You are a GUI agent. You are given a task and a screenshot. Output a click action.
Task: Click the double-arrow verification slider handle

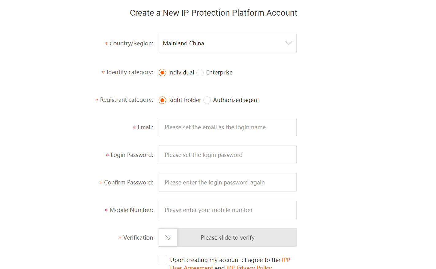click(x=168, y=237)
